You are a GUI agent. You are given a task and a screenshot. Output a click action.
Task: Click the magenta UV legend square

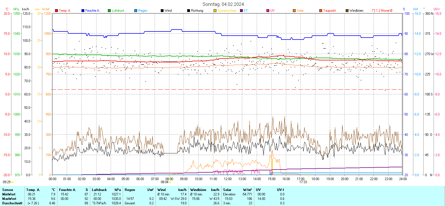(268, 11)
